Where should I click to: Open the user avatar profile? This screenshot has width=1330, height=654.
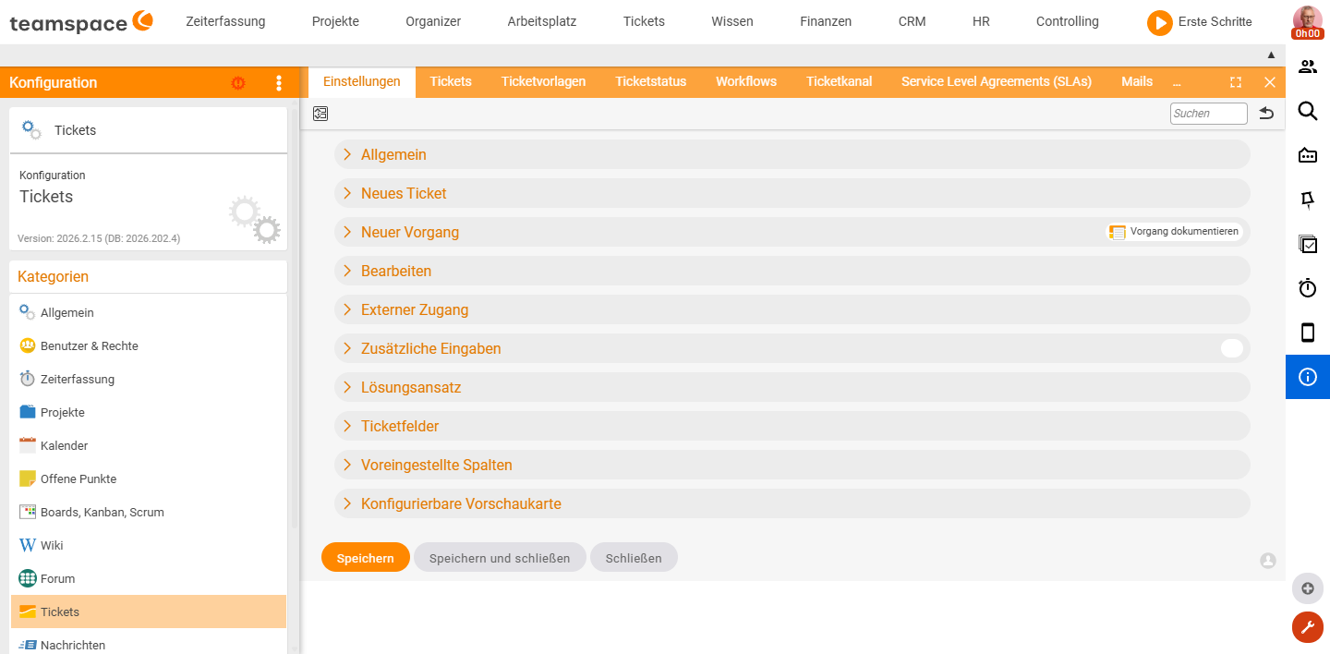(1307, 22)
